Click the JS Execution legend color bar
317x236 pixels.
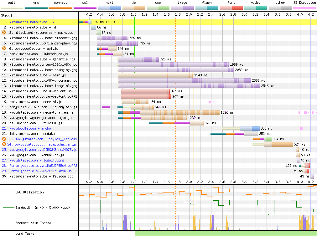pos(304,8)
